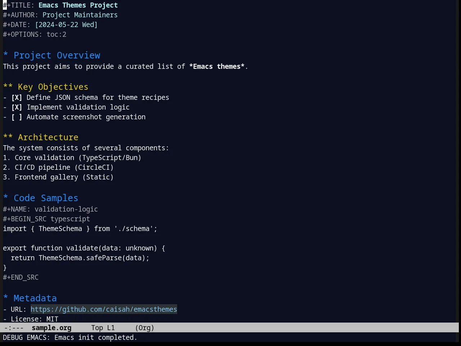Click the '#+DATE:' keyword

pyautogui.click(x=17, y=25)
